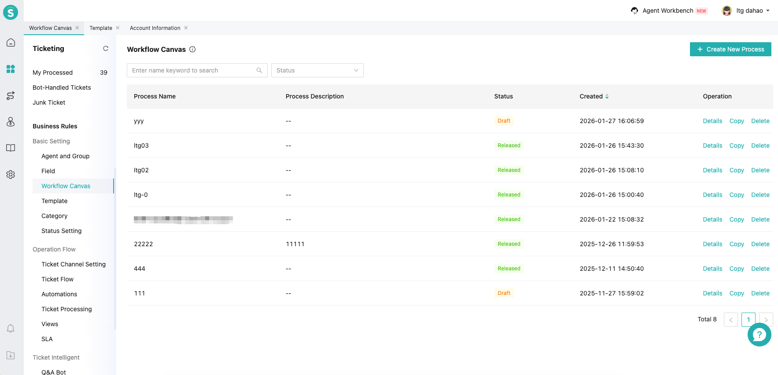Refresh the Ticketing panel
The width and height of the screenshot is (778, 375).
pos(106,48)
